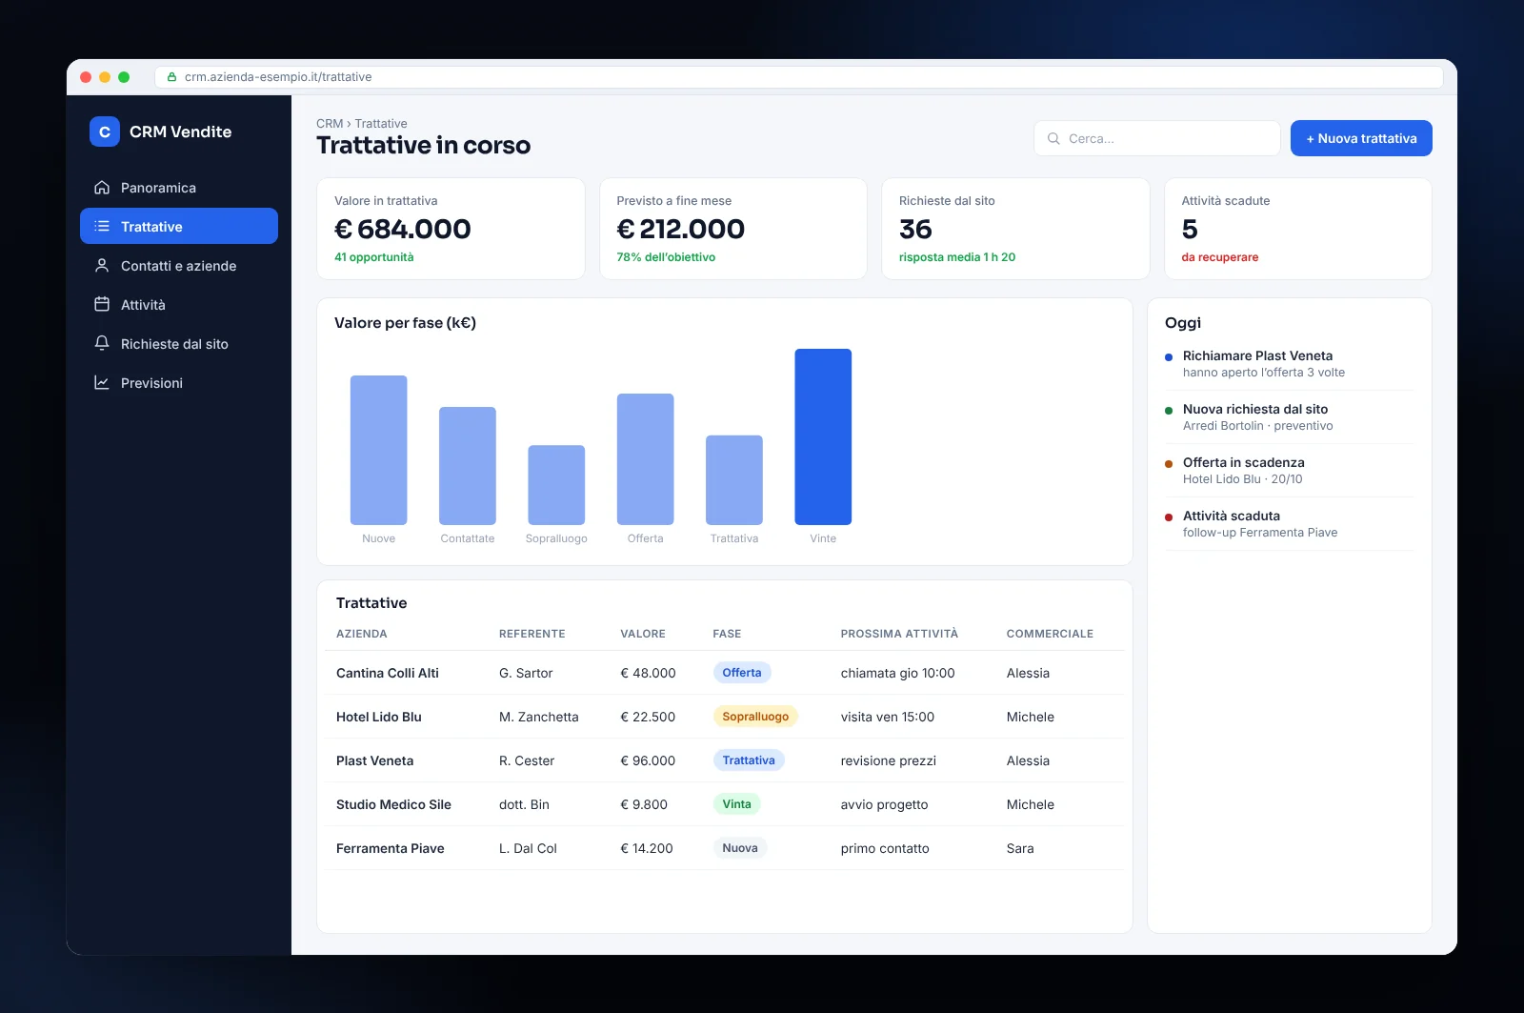Sort by the VALORE column header
Screen dimensions: 1524x1013
pyautogui.click(x=643, y=634)
